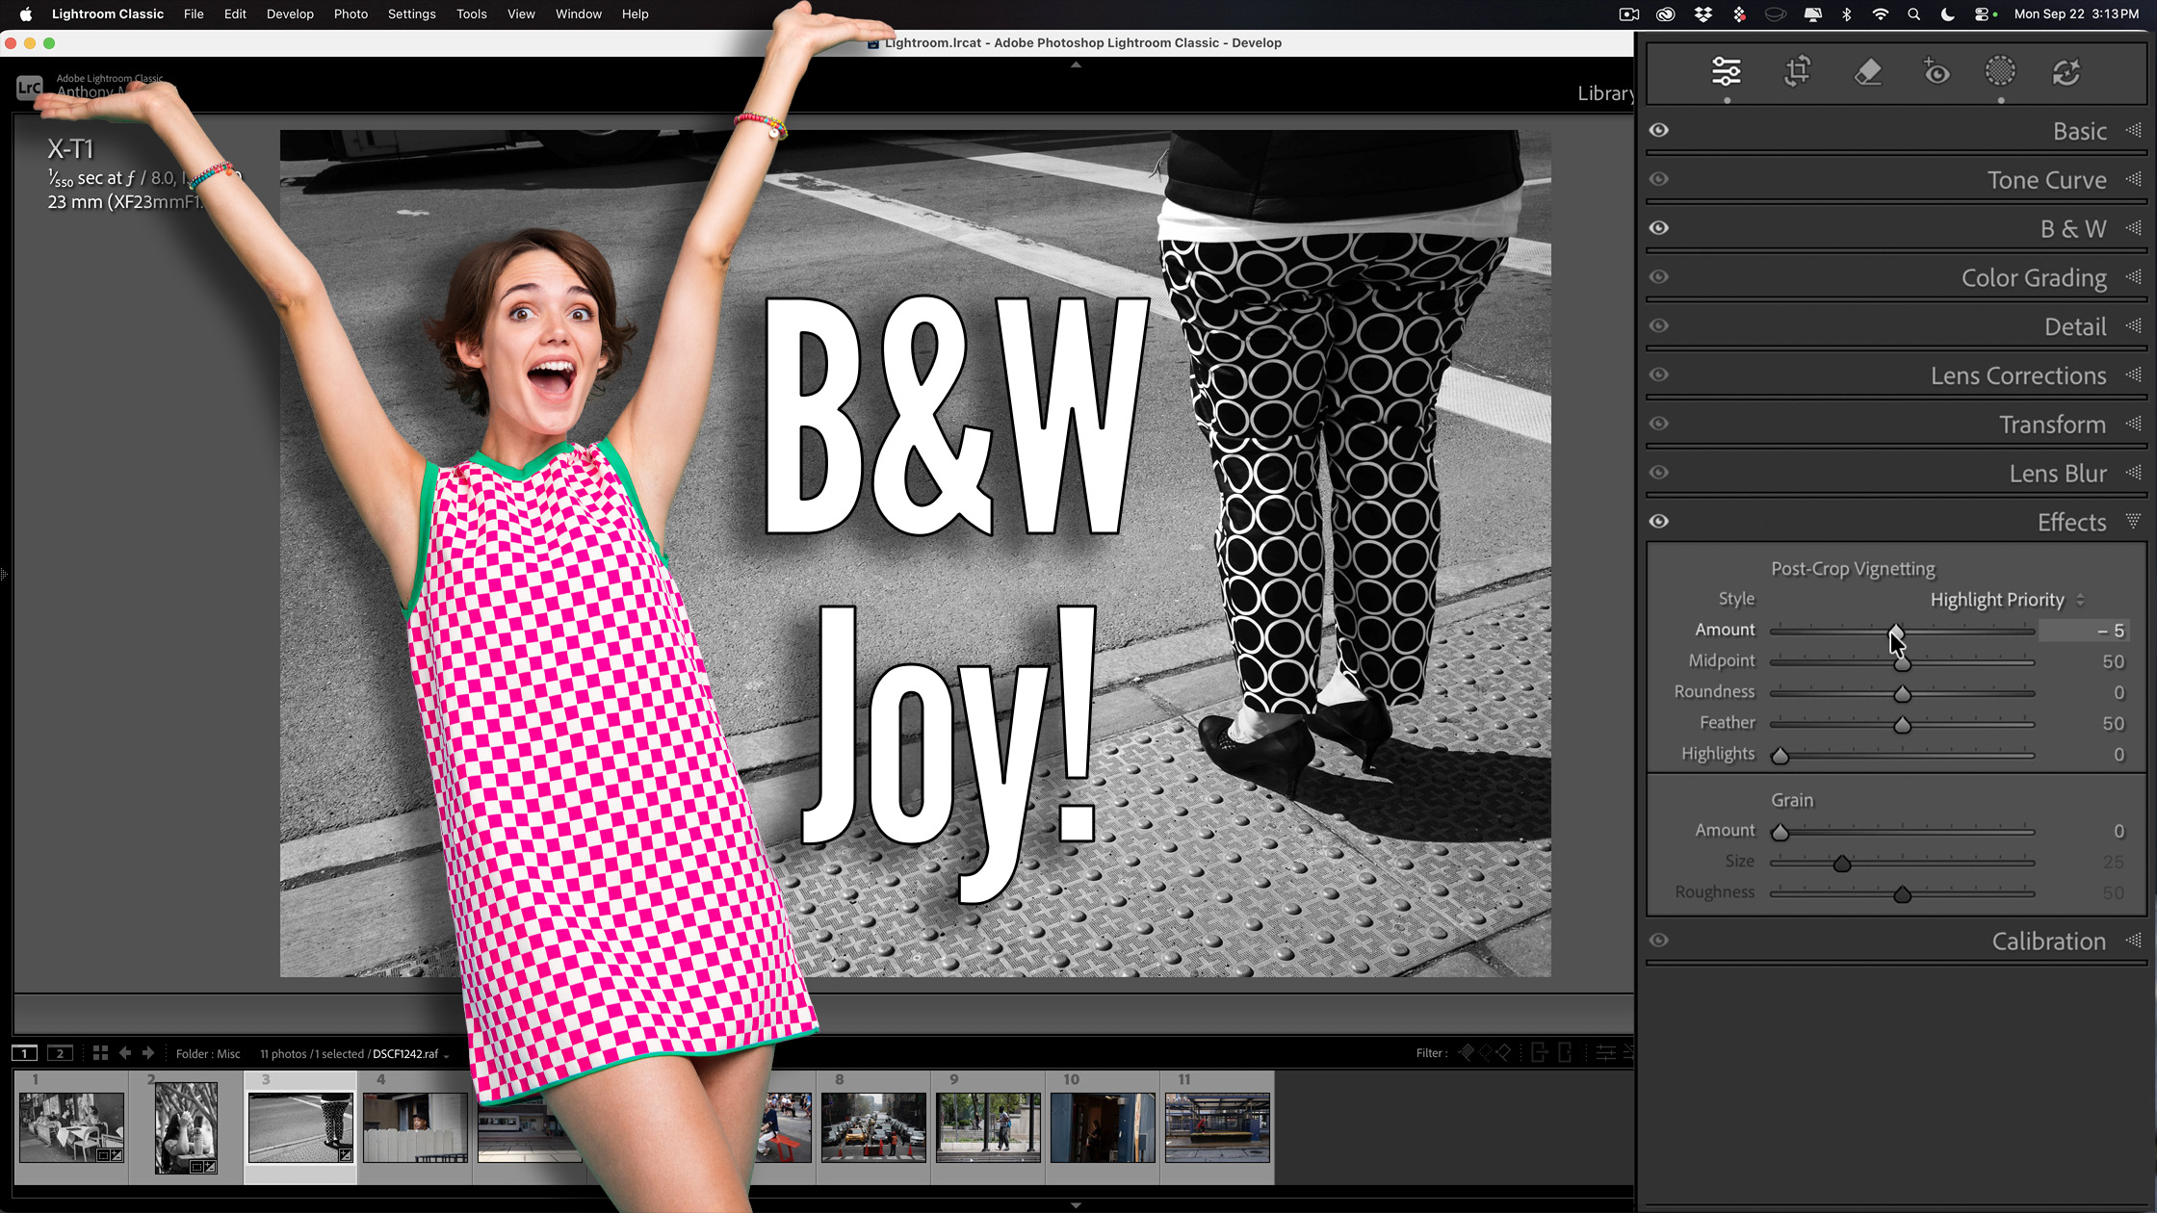Screen dimensions: 2157x1213
Task: Click the sync settings icon
Action: 2066,72
